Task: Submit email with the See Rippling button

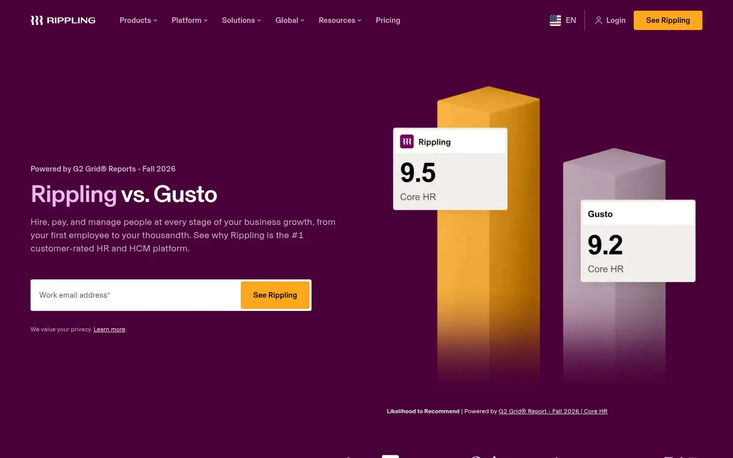Action: coord(275,295)
